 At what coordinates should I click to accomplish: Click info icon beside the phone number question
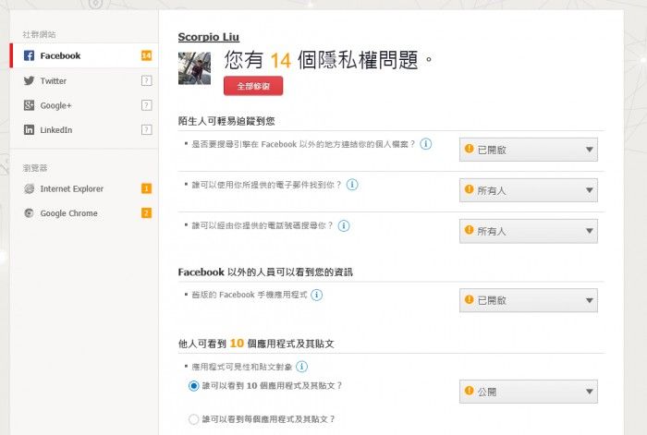click(x=344, y=225)
